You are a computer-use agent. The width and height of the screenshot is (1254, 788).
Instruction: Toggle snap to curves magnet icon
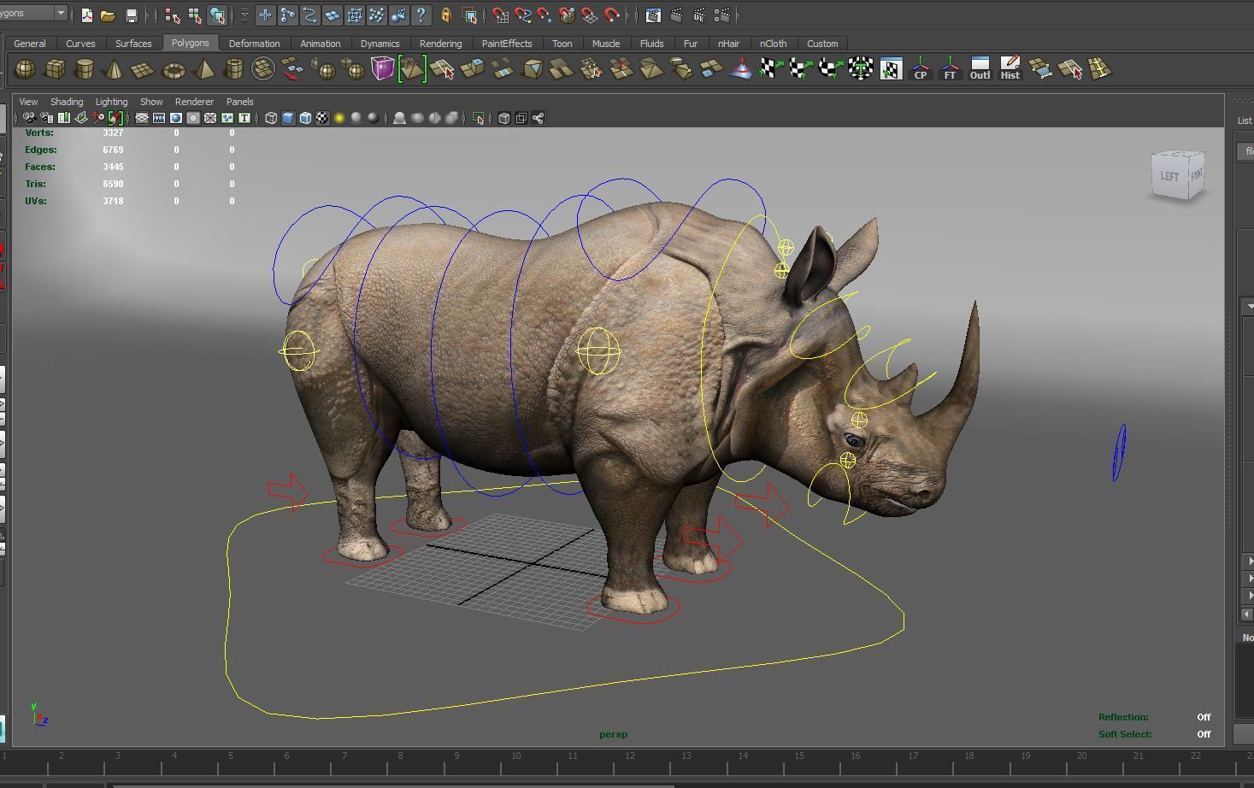523,15
